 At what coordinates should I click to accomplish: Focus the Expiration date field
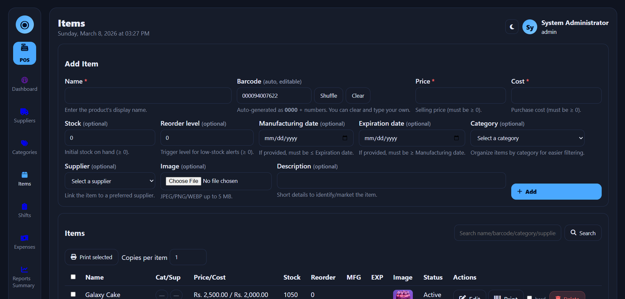[x=412, y=138]
